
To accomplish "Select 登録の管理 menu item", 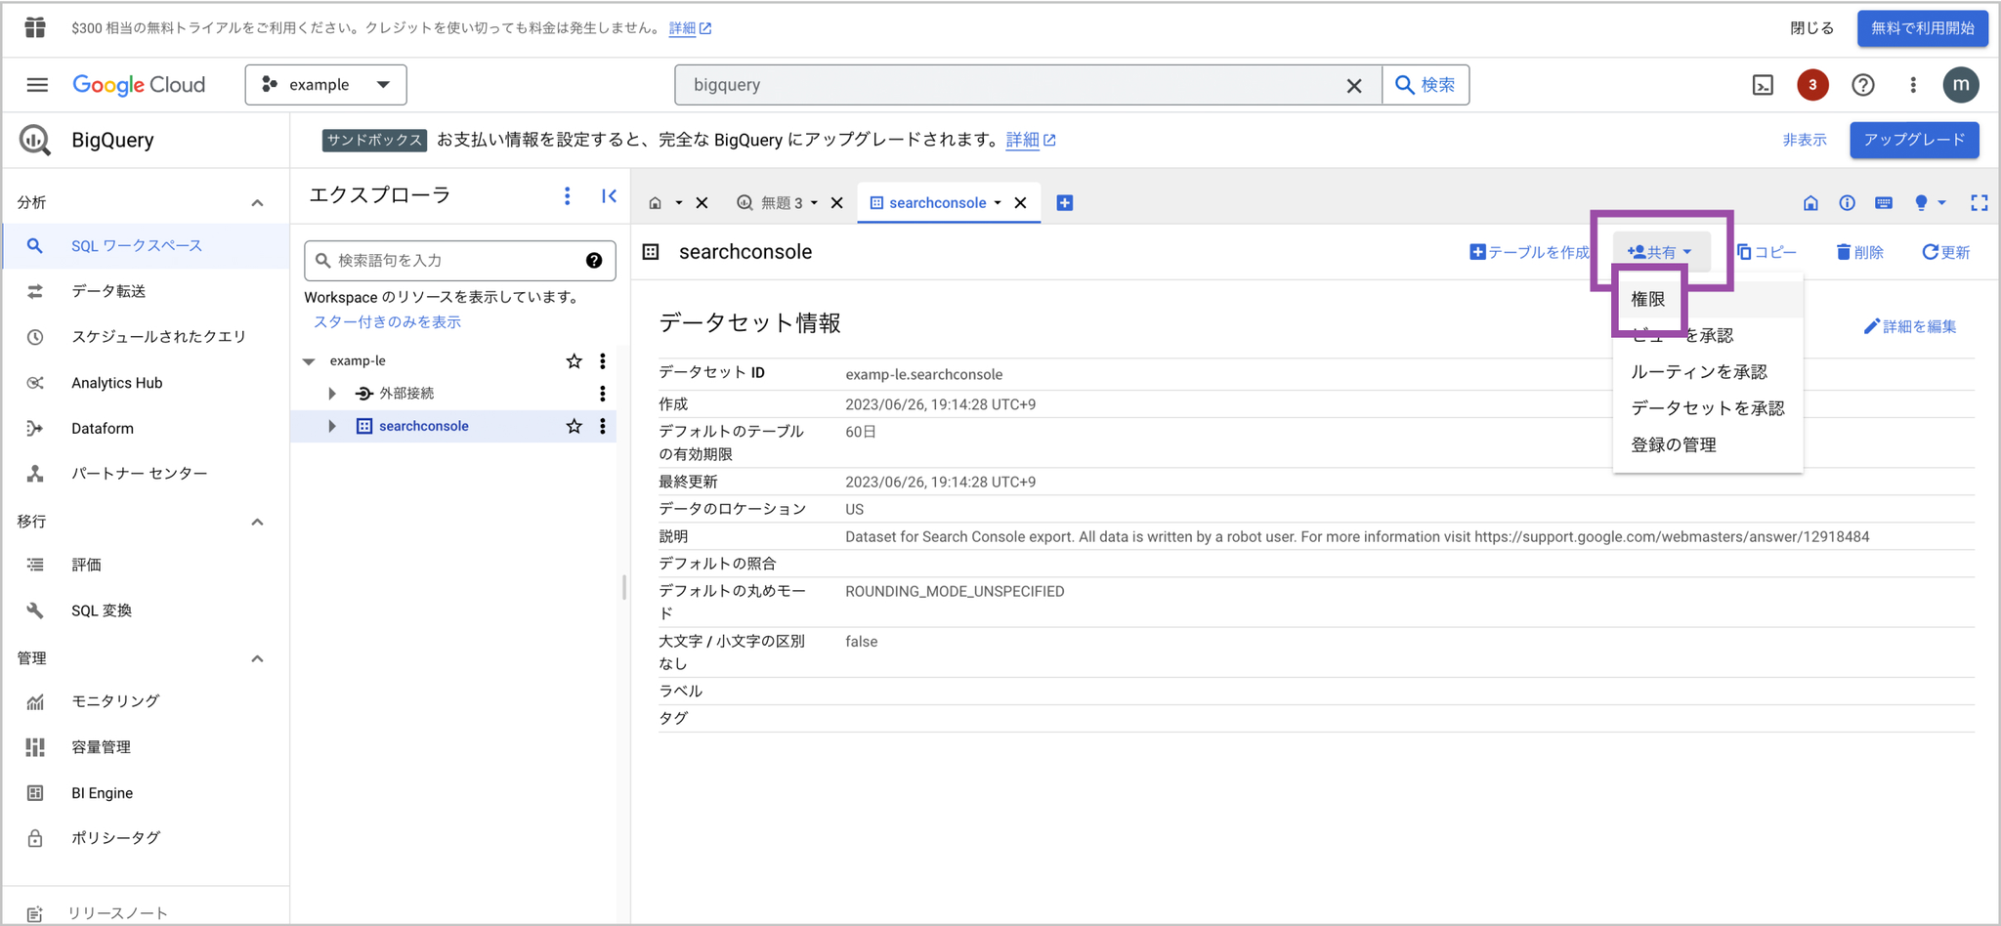I will tap(1708, 444).
